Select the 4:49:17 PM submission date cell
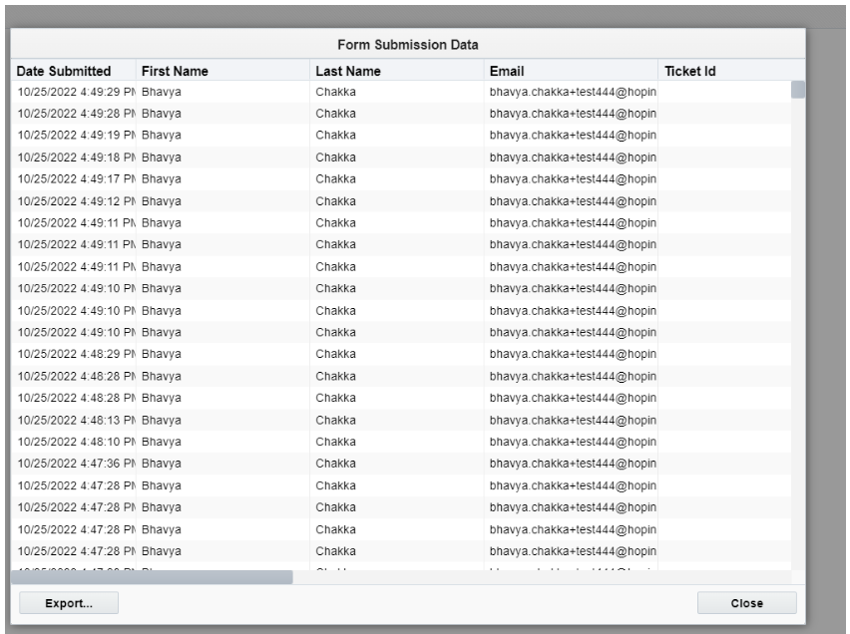 74,178
